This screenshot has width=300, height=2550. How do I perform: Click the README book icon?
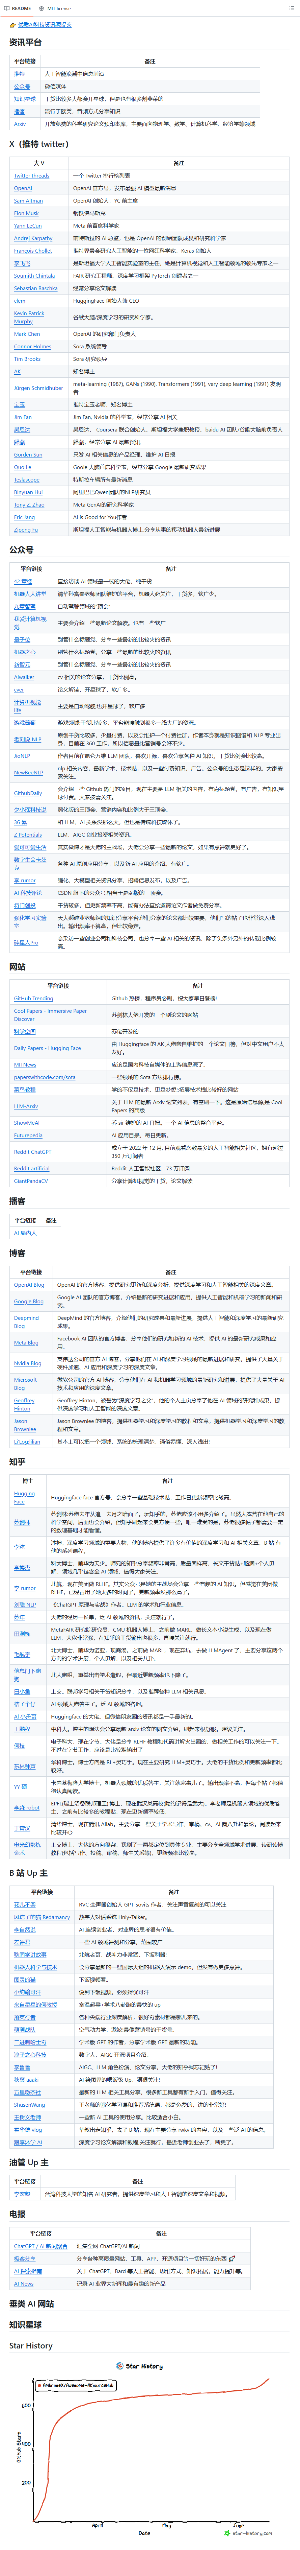tap(7, 8)
